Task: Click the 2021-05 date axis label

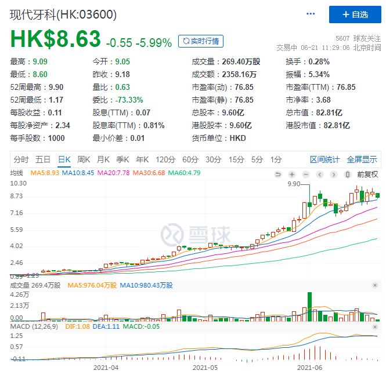Action: [205, 368]
